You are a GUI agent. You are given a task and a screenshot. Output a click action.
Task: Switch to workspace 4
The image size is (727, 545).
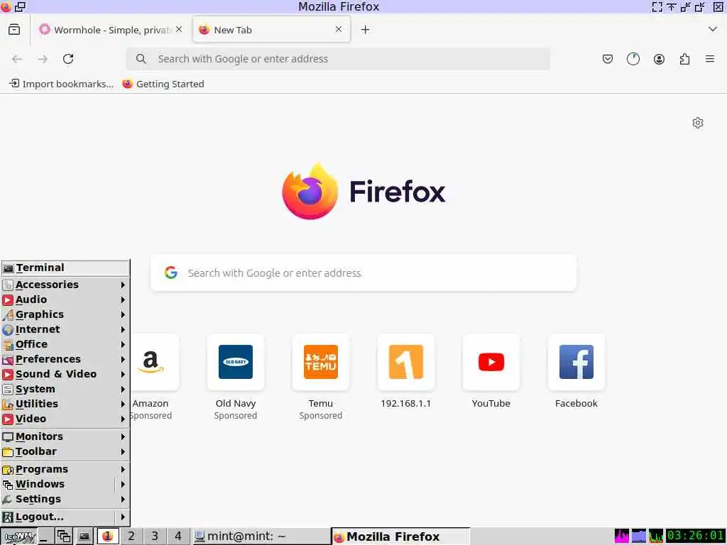click(x=178, y=536)
